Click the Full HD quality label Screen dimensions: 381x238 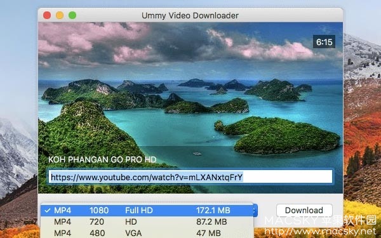coord(139,210)
